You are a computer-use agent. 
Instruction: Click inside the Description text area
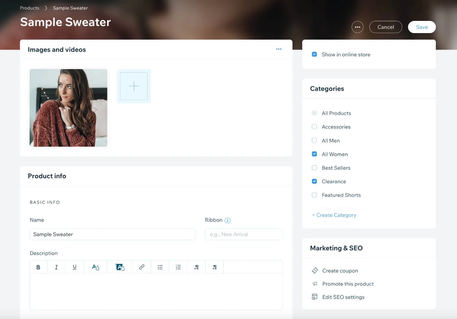click(x=156, y=292)
